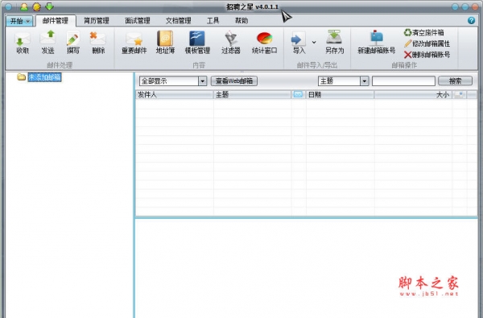Click the attachment icon column header
Viewport: 483px width, 318px height.
[x=460, y=94]
